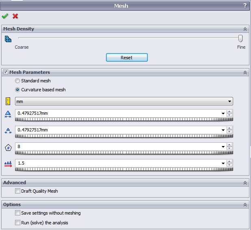Viewport: 251px width, 230px height.
Task: Click the mesh density slider handle at Fine
Action: click(240, 39)
